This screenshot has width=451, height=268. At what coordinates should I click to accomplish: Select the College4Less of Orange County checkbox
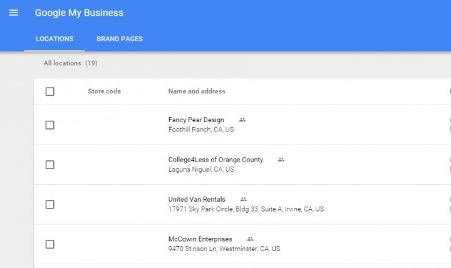coord(49,165)
